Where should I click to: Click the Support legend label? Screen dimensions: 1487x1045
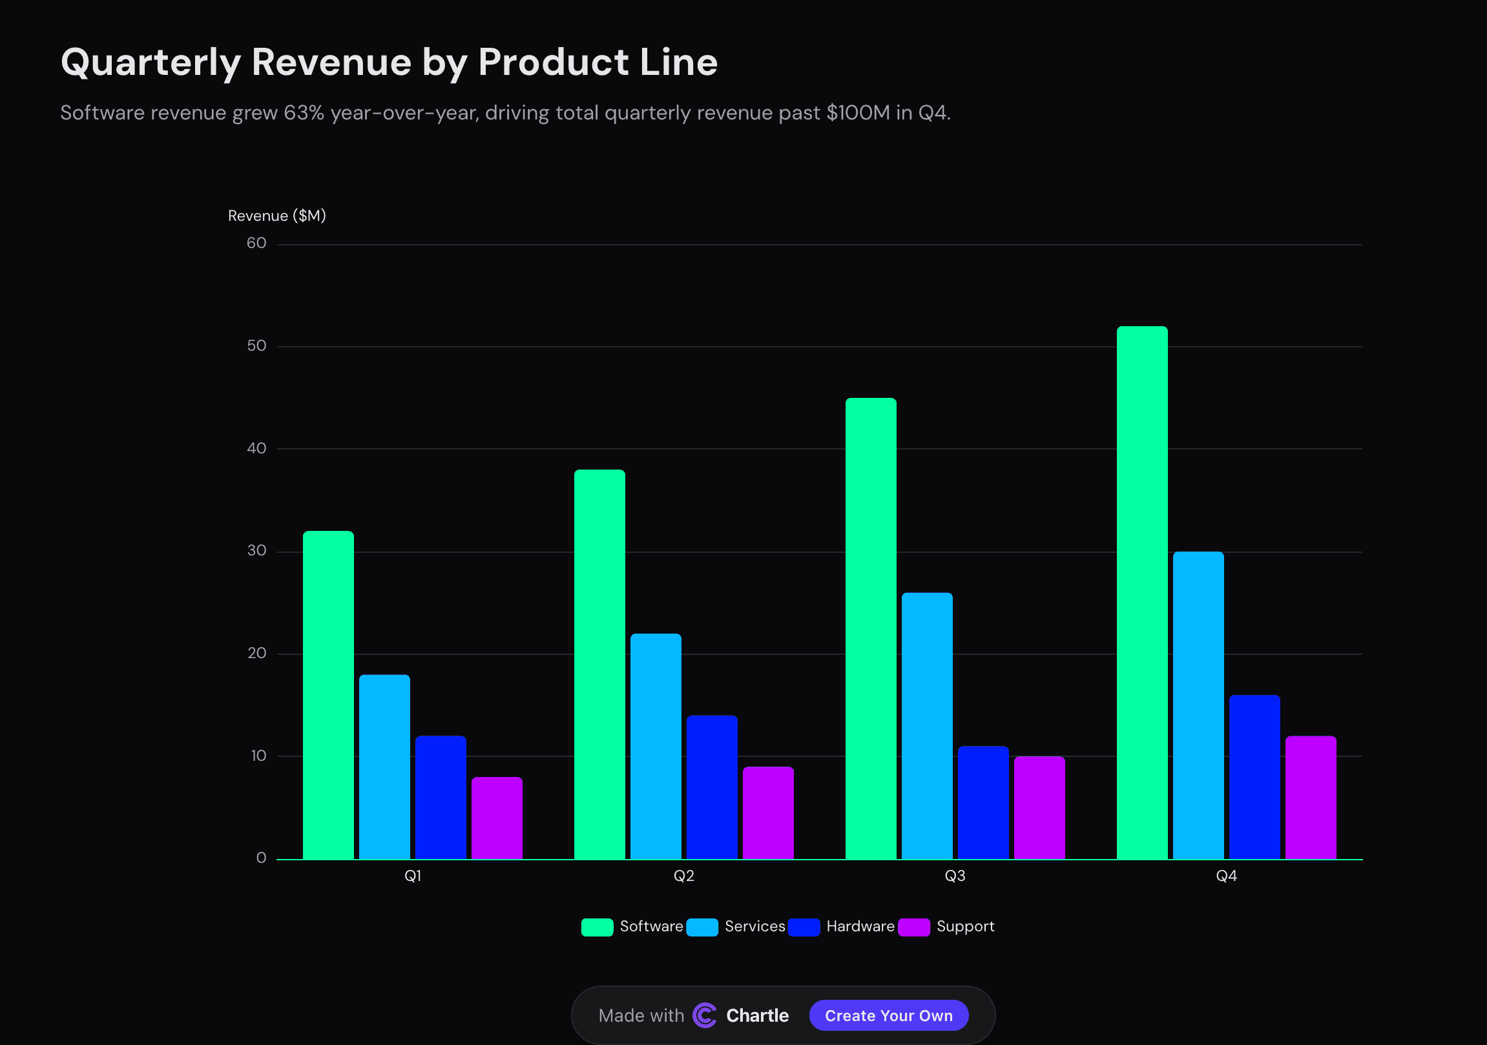pyautogui.click(x=965, y=927)
